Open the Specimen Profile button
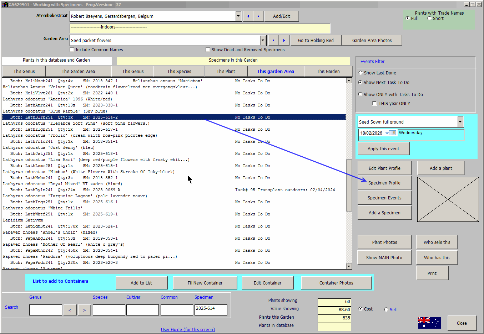 coord(384,183)
